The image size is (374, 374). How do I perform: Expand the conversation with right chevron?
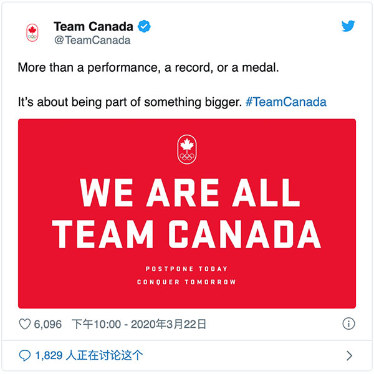tap(349, 356)
